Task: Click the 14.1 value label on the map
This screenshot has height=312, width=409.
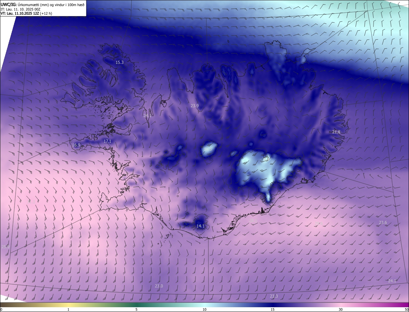Action: 200,226
